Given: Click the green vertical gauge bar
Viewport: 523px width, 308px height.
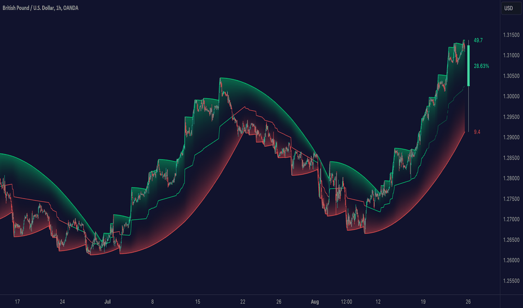Looking at the screenshot, I should pos(469,66).
